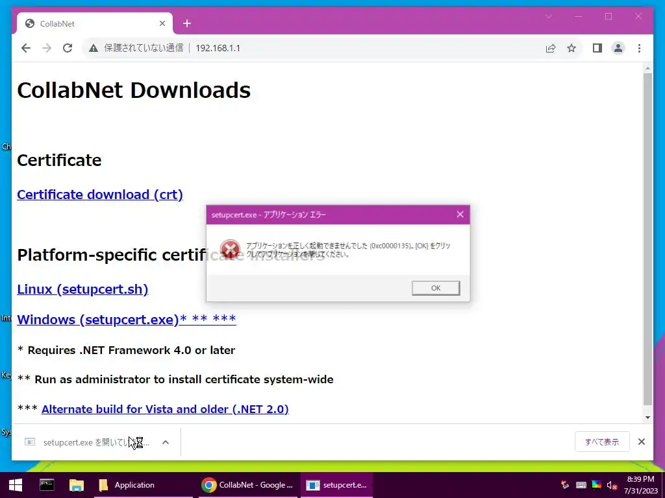Open the Chrome side panel
Image resolution: width=665 pixels, height=498 pixels.
597,48
